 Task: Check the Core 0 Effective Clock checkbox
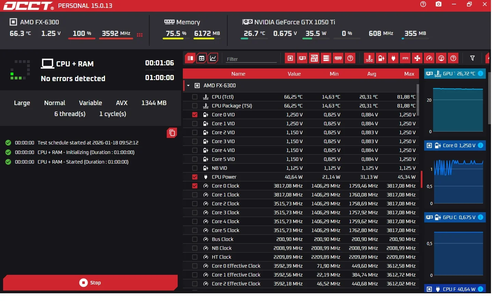tap(195, 266)
